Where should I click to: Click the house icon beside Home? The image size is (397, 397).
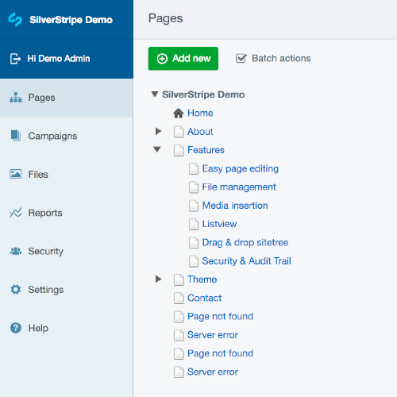tap(179, 113)
